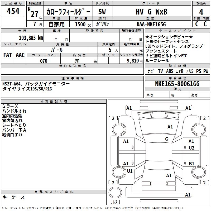Select the 注意事項欄 header
This screenshot has height=211, width=211.
(72, 78)
